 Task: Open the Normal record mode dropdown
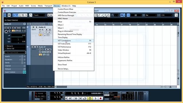40,93
